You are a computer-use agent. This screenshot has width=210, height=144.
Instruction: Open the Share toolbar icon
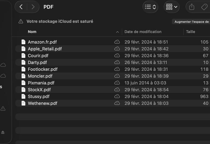point(192,7)
